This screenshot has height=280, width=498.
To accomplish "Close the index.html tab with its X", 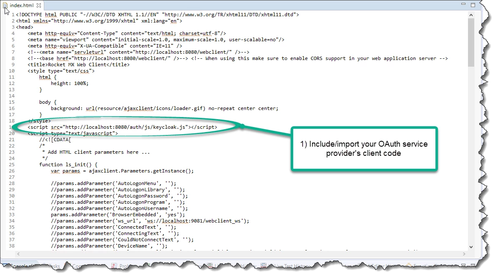I will tap(39, 5).
